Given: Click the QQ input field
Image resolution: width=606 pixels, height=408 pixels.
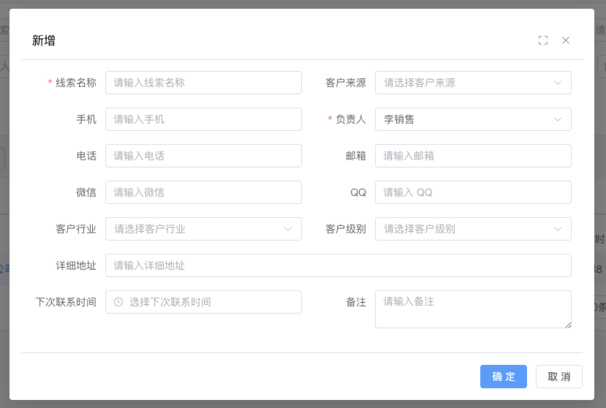Looking at the screenshot, I should coord(473,192).
